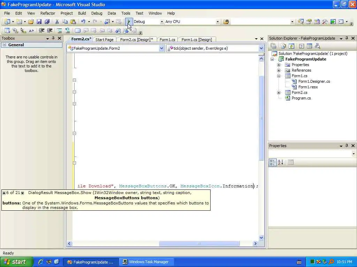Click the New Project toolbar icon
Image resolution: width=357 pixels, height=267 pixels.
pos(7,22)
